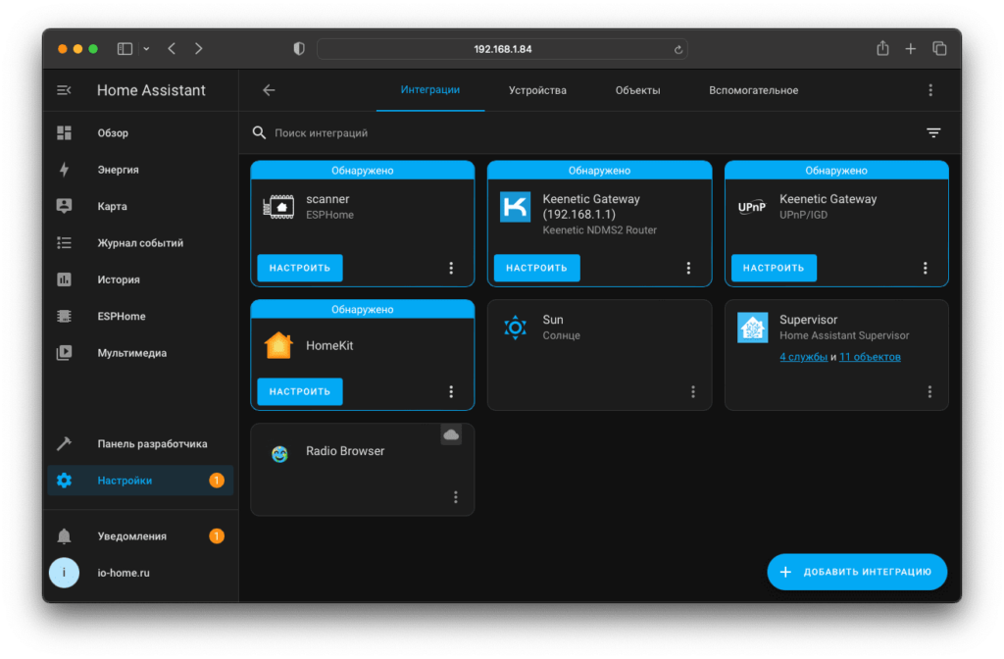Open the Журнал событий list icon

(x=64, y=243)
